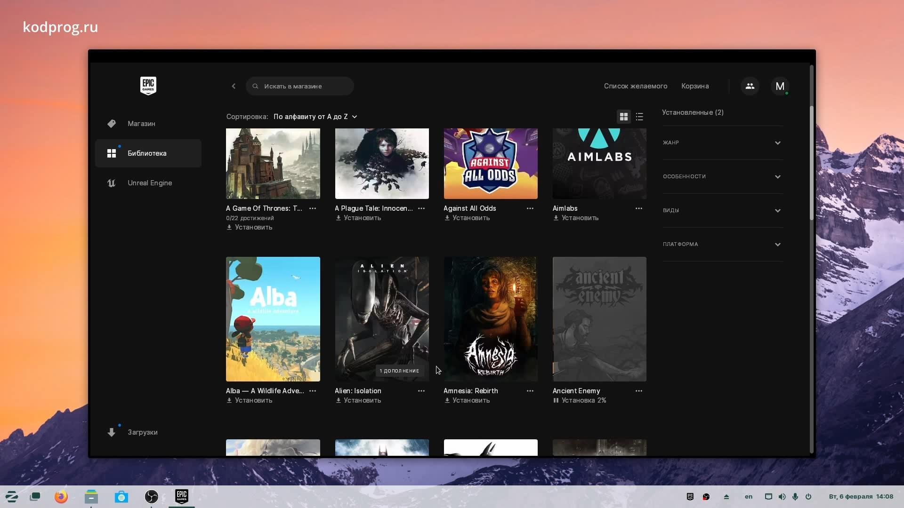
Task: Open options menu for Against All Odds
Action: [x=530, y=208]
